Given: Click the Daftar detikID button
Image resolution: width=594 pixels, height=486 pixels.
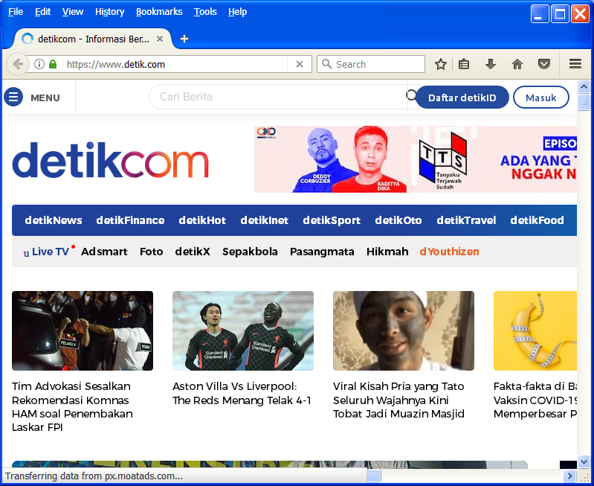Looking at the screenshot, I should [462, 97].
